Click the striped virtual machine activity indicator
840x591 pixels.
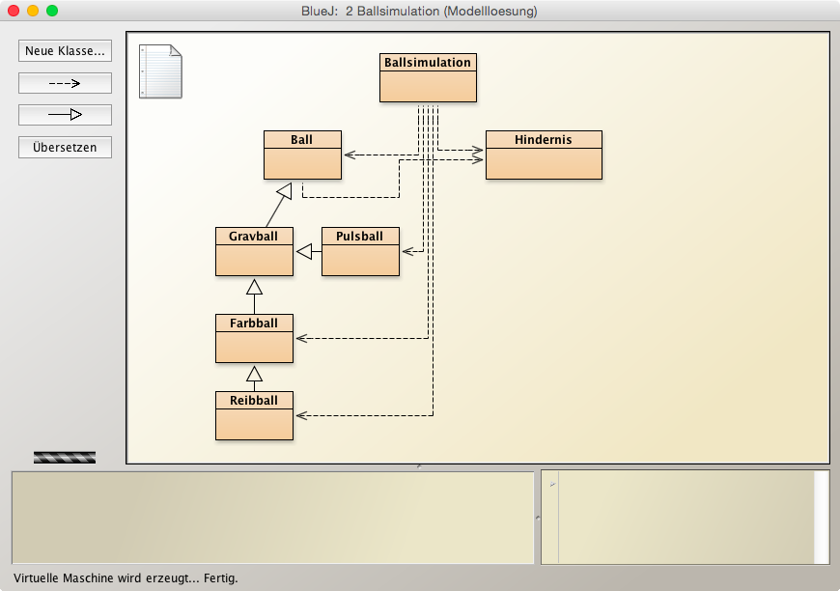pos(65,457)
